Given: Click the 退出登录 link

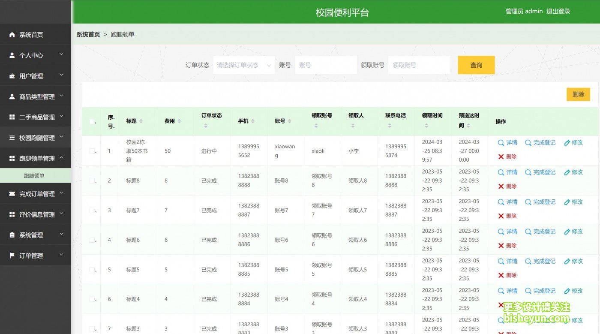Looking at the screenshot, I should [x=558, y=11].
